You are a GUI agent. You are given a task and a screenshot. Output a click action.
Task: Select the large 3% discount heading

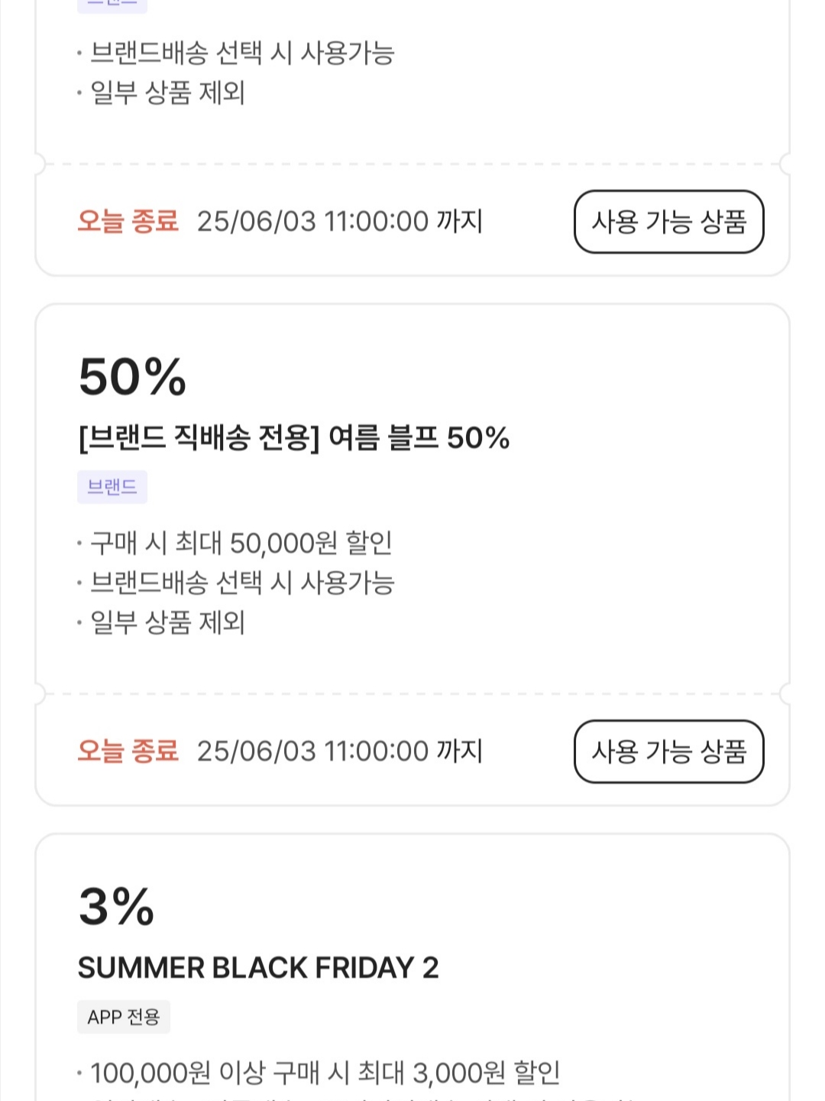117,907
